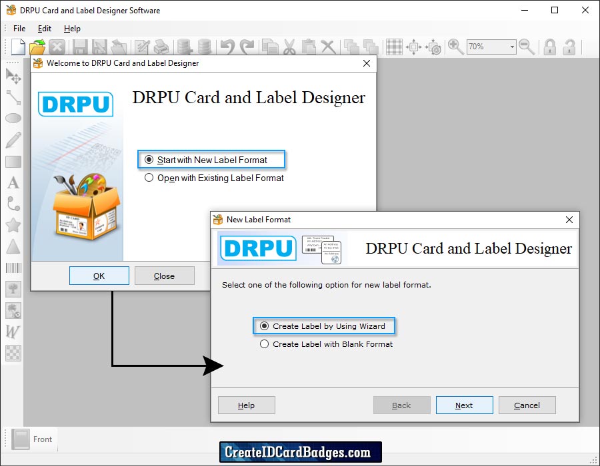The image size is (600, 466).
Task: Click the zoom out magnifier
Action: coord(527,47)
